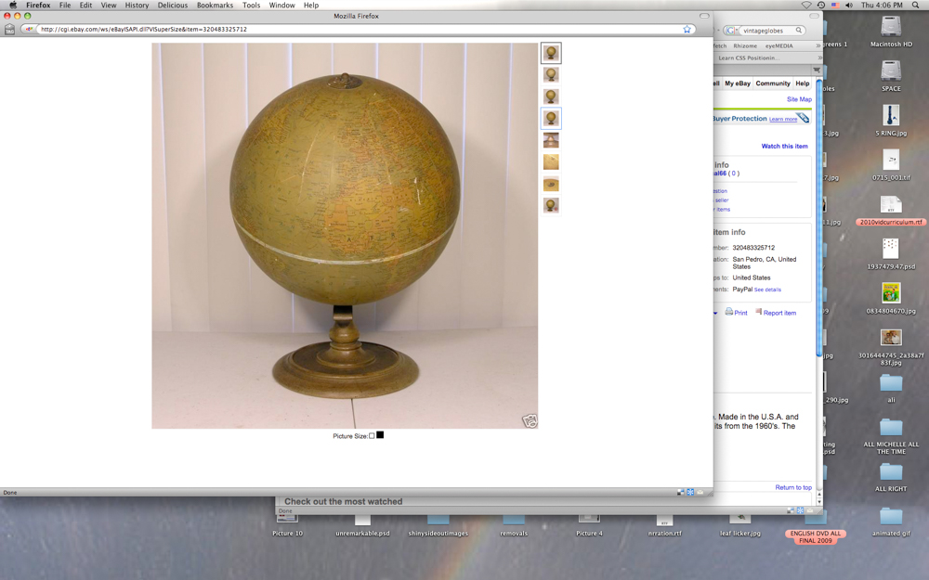Image resolution: width=929 pixels, height=580 pixels.
Task: Select the 2010vidcurriculum.rtf desktop file
Action: point(891,205)
